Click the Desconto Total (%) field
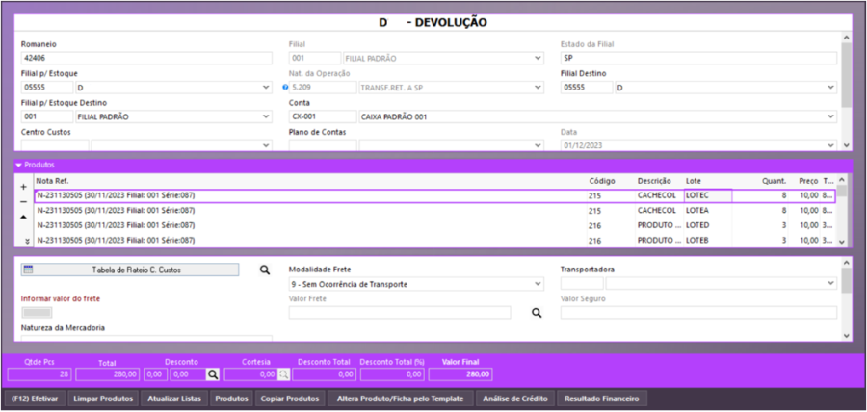Viewport: 867px width, 412px height. coord(392,374)
